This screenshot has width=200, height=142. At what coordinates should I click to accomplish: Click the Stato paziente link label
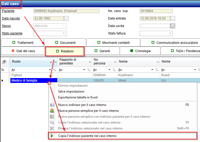tap(12, 33)
